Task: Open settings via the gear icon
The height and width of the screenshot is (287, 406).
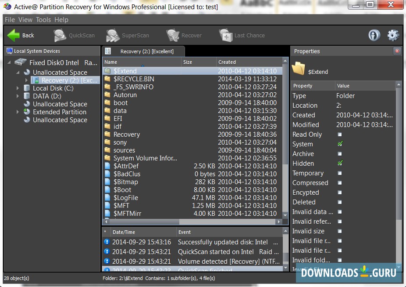Action: click(392, 35)
